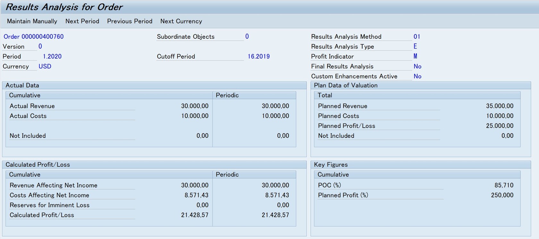Select Results Analysis Type value E
539x239 pixels.
pos(415,46)
